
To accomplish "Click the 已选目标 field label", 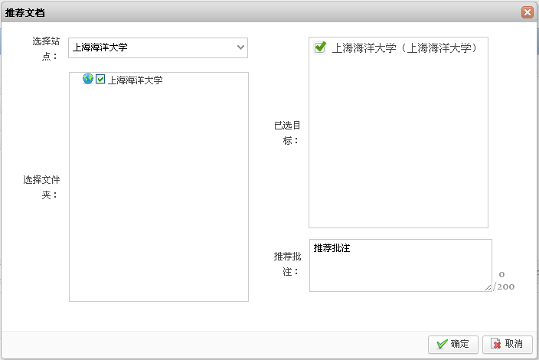I will (x=287, y=133).
